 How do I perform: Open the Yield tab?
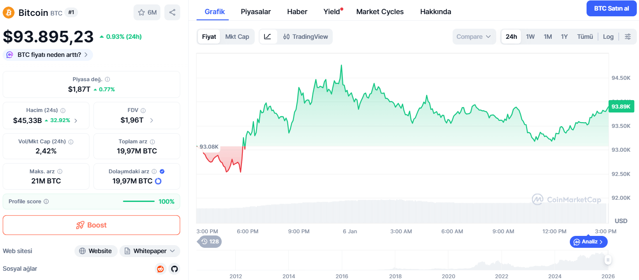pyautogui.click(x=332, y=11)
